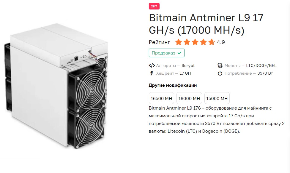
Task: Click the third star on the rating slider
Action: [196, 42]
